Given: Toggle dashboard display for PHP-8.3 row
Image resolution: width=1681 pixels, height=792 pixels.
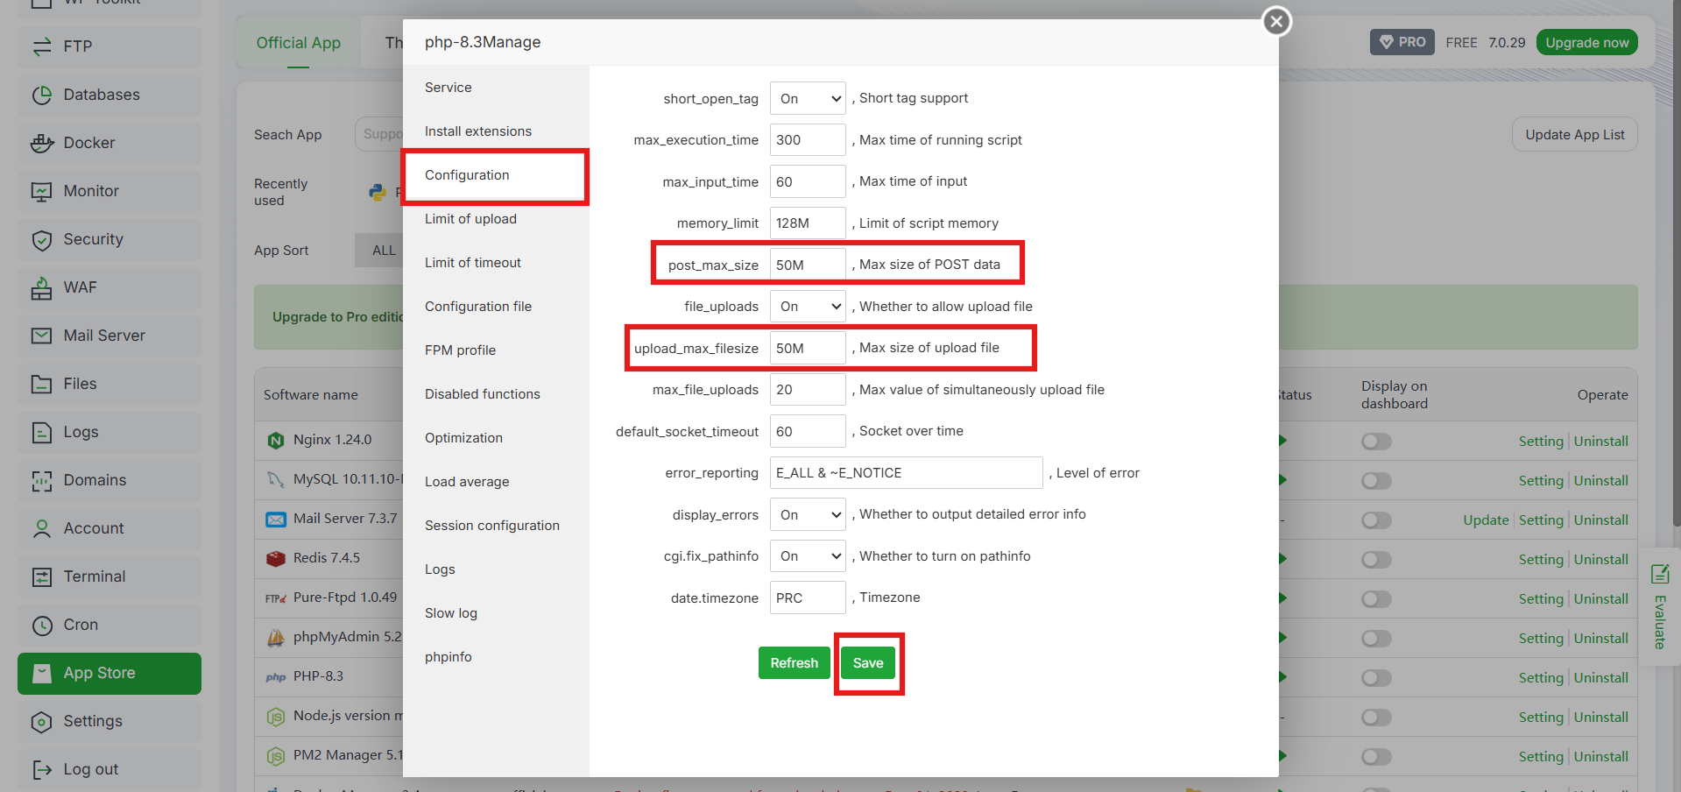Looking at the screenshot, I should click(1376, 678).
